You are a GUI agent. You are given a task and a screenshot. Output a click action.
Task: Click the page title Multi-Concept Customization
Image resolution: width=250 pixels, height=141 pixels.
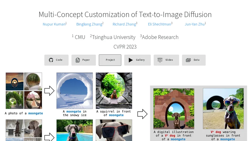click(125, 14)
